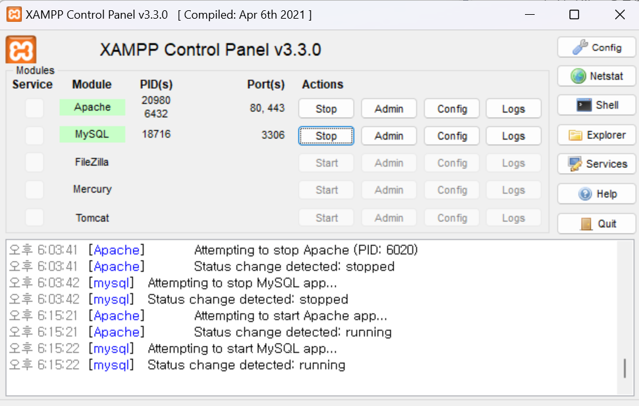
Task: Click log line 'Attempting to stop MySQL app...'
Action: pyautogui.click(x=242, y=282)
